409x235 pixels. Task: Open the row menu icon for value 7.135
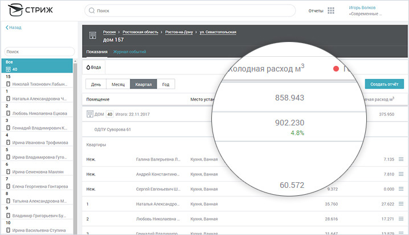click(401, 159)
